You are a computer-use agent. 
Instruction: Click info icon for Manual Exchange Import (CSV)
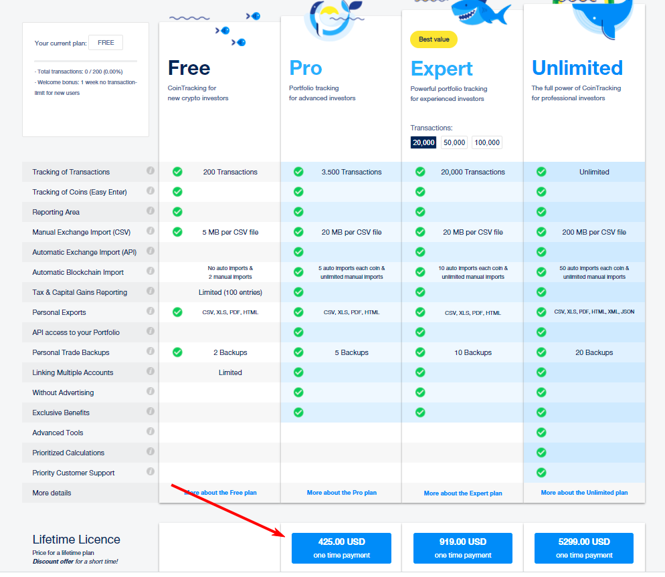click(150, 231)
